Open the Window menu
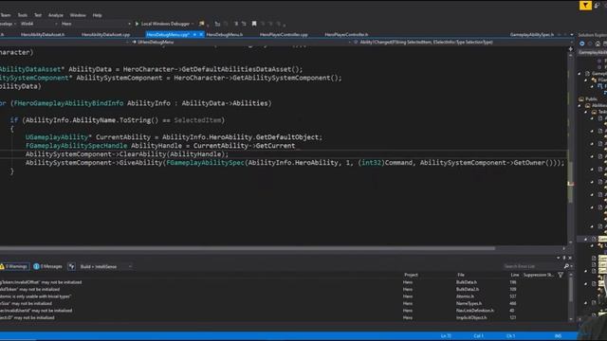 coord(78,15)
